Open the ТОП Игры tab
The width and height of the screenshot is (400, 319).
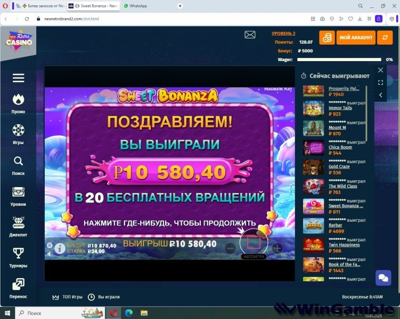pyautogui.click(x=67, y=297)
